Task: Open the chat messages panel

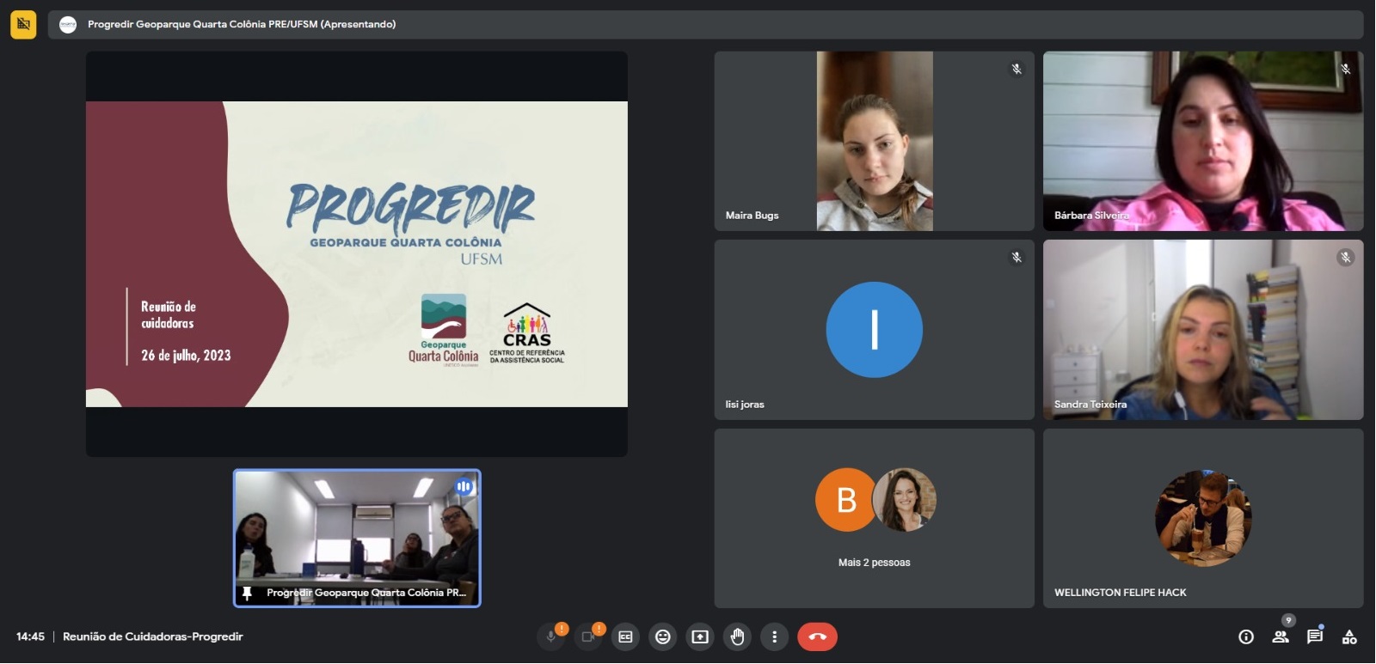Action: coord(1315,637)
